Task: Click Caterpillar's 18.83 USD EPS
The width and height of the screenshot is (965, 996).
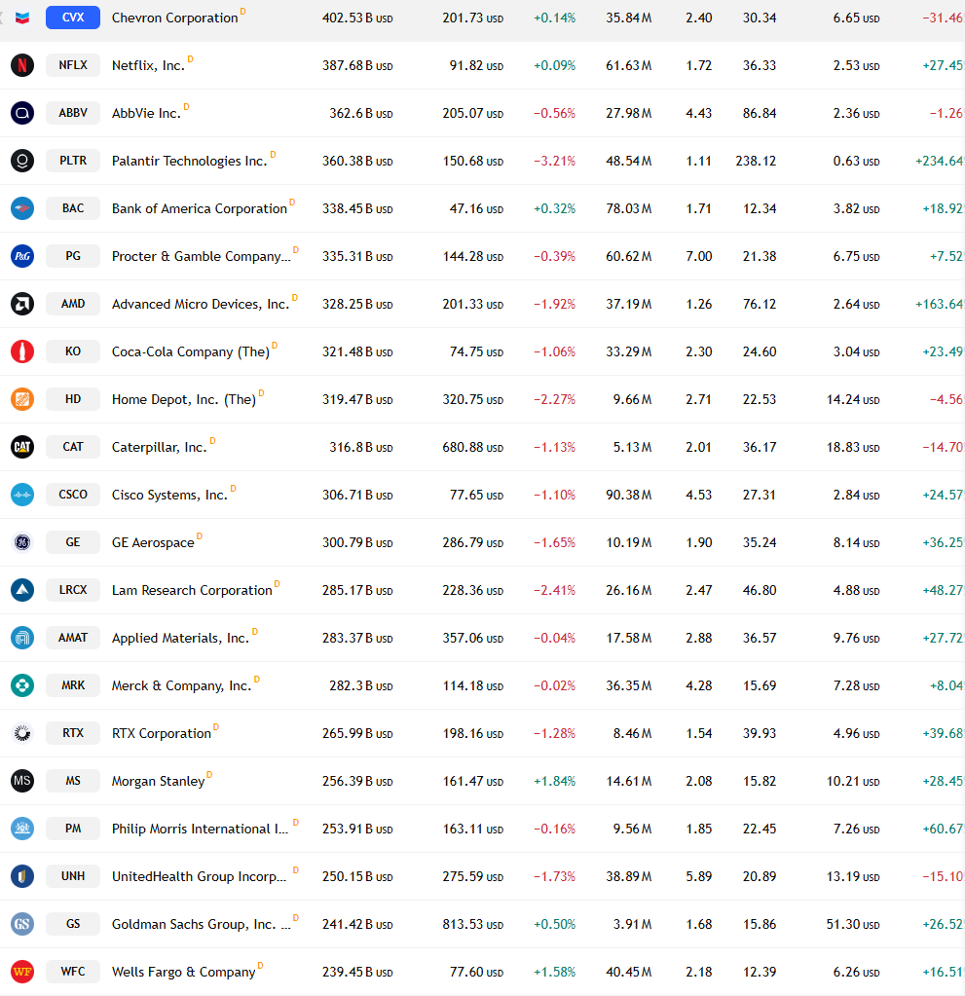Action: tap(853, 447)
